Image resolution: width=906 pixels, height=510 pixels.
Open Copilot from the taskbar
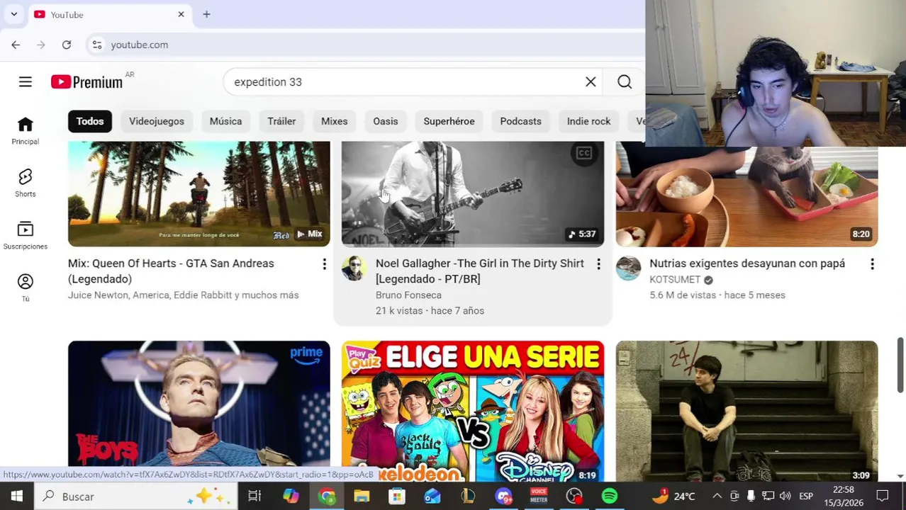291,496
